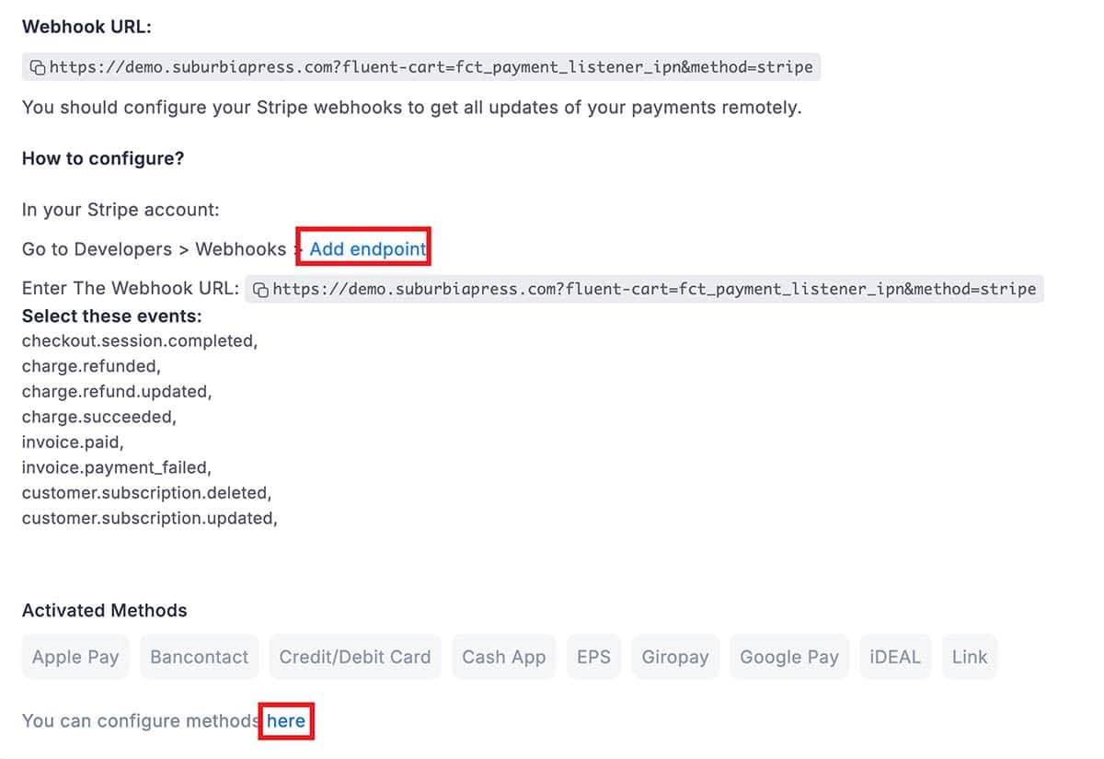Click the Bancontact method badge
The width and height of the screenshot is (1104, 759).
(200, 657)
